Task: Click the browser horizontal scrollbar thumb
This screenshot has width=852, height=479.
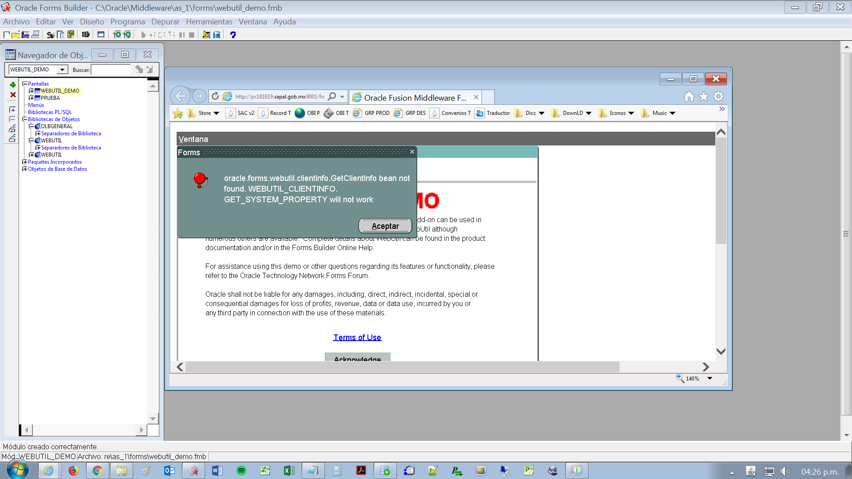Action: (402, 367)
